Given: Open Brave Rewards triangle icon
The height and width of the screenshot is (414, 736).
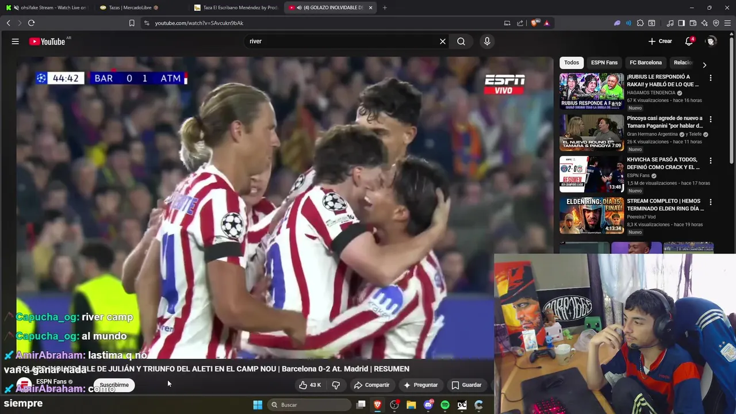Looking at the screenshot, I should pos(546,23).
